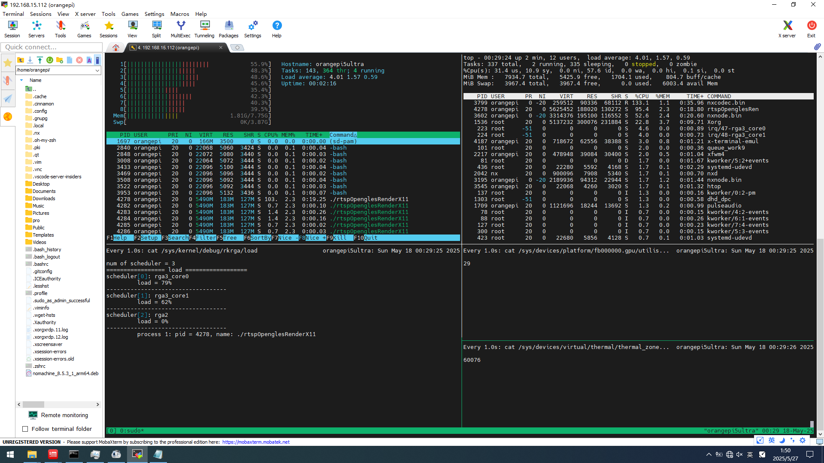Open the Packages manager icon
The height and width of the screenshot is (463, 824).
228,29
